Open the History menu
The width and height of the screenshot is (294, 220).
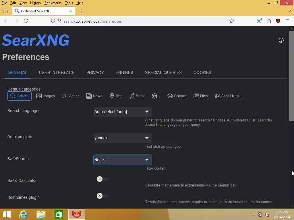pyautogui.click(x=35, y=3)
